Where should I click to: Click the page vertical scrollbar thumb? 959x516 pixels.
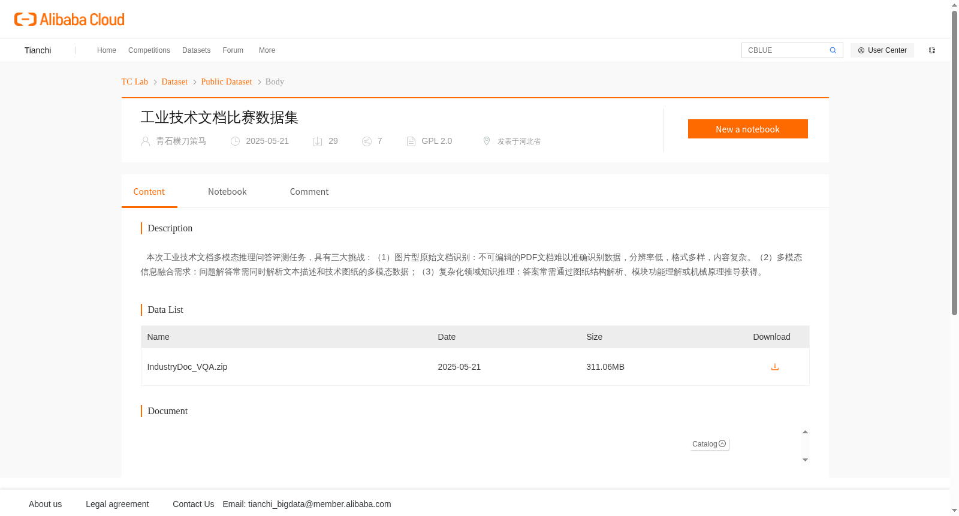click(x=955, y=162)
